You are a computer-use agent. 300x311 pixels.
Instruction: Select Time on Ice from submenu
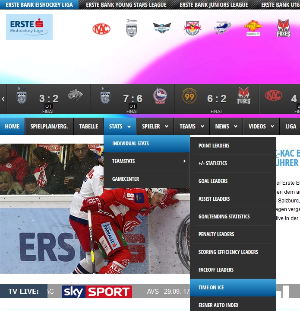[233, 288]
